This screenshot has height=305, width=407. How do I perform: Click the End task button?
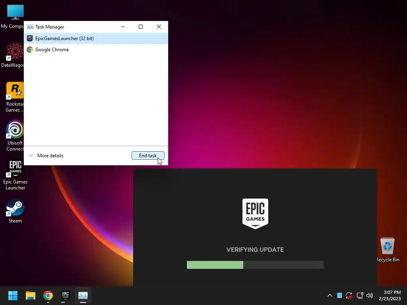148,155
